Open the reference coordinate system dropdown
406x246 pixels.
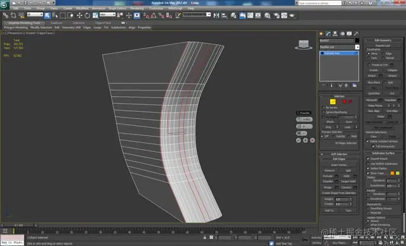(107, 15)
